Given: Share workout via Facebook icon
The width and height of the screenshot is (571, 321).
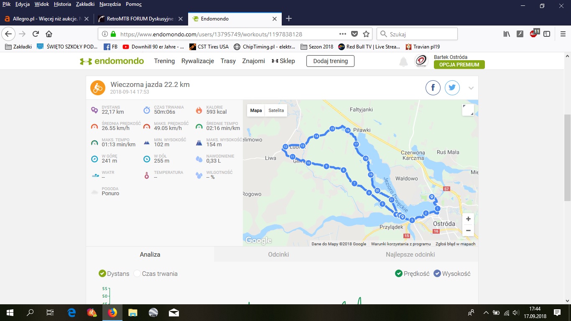Looking at the screenshot, I should tap(433, 88).
